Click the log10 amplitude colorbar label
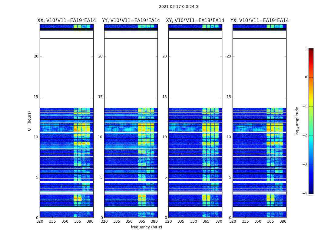The height and width of the screenshot is (242, 318). (297, 121)
